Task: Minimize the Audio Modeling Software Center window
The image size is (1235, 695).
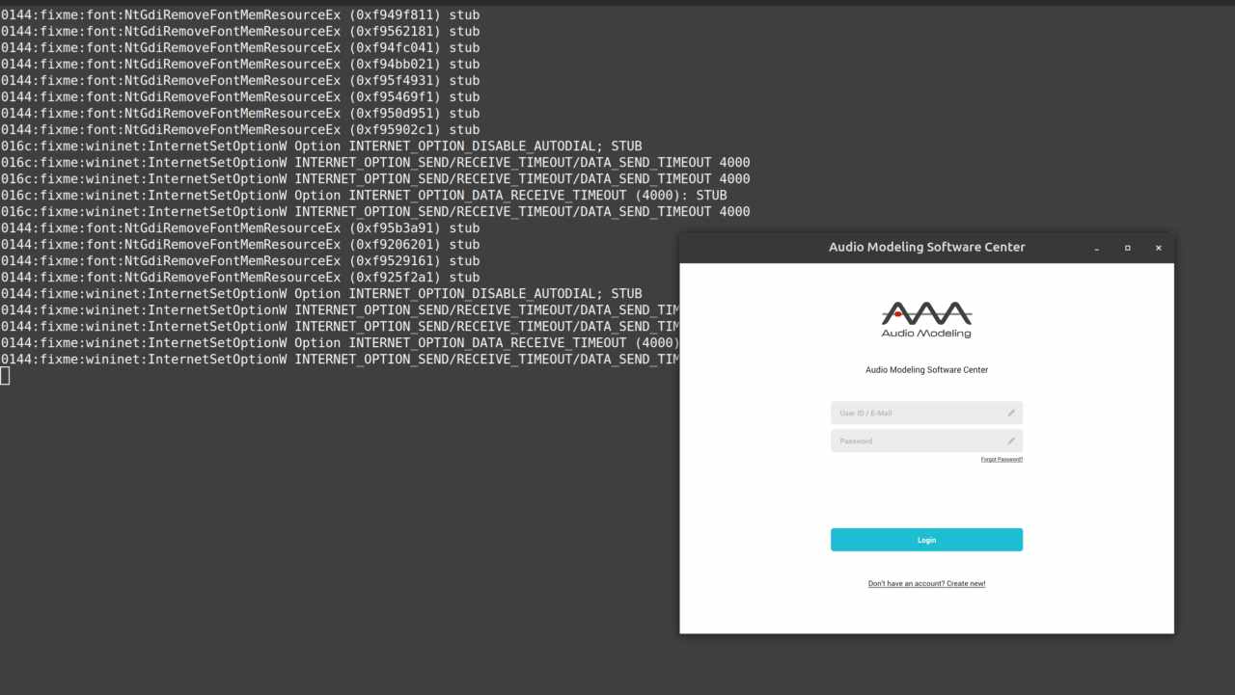Action: pyautogui.click(x=1097, y=248)
